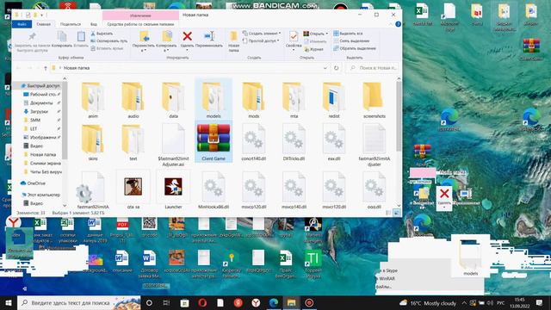
Task: Click the History (Журнал) button
Action: point(313,49)
